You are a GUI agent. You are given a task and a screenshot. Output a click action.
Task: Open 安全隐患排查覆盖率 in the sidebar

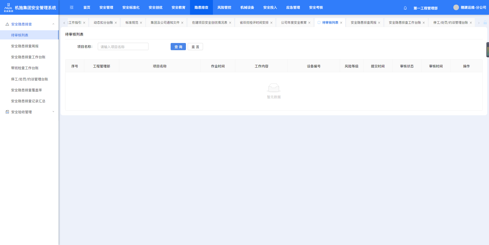click(26, 90)
